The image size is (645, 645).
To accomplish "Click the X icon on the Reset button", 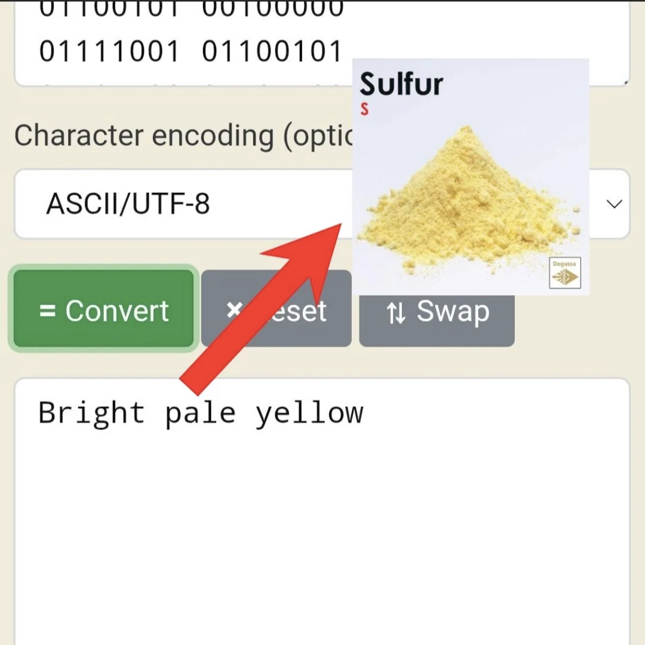I will click(234, 310).
